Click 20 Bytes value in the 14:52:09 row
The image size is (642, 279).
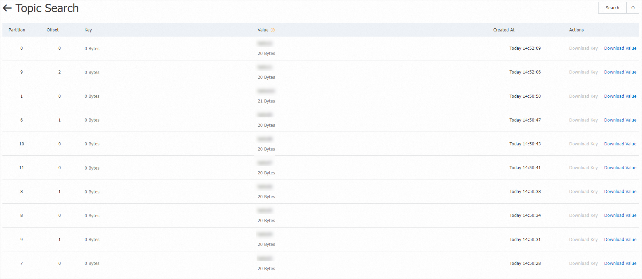tap(266, 54)
